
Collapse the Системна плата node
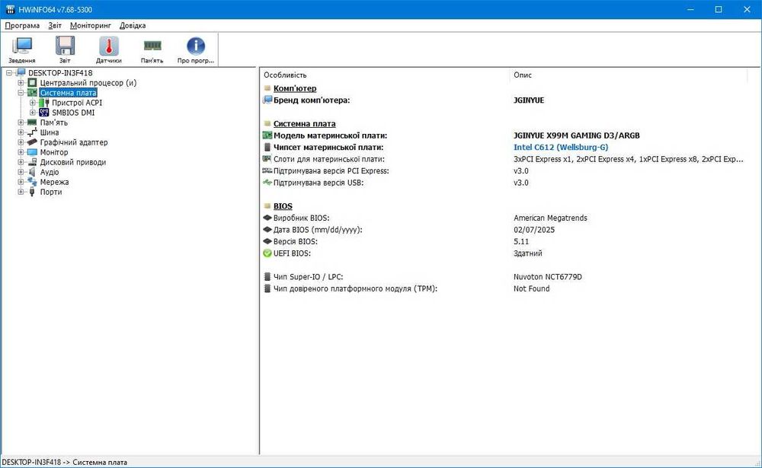click(21, 93)
